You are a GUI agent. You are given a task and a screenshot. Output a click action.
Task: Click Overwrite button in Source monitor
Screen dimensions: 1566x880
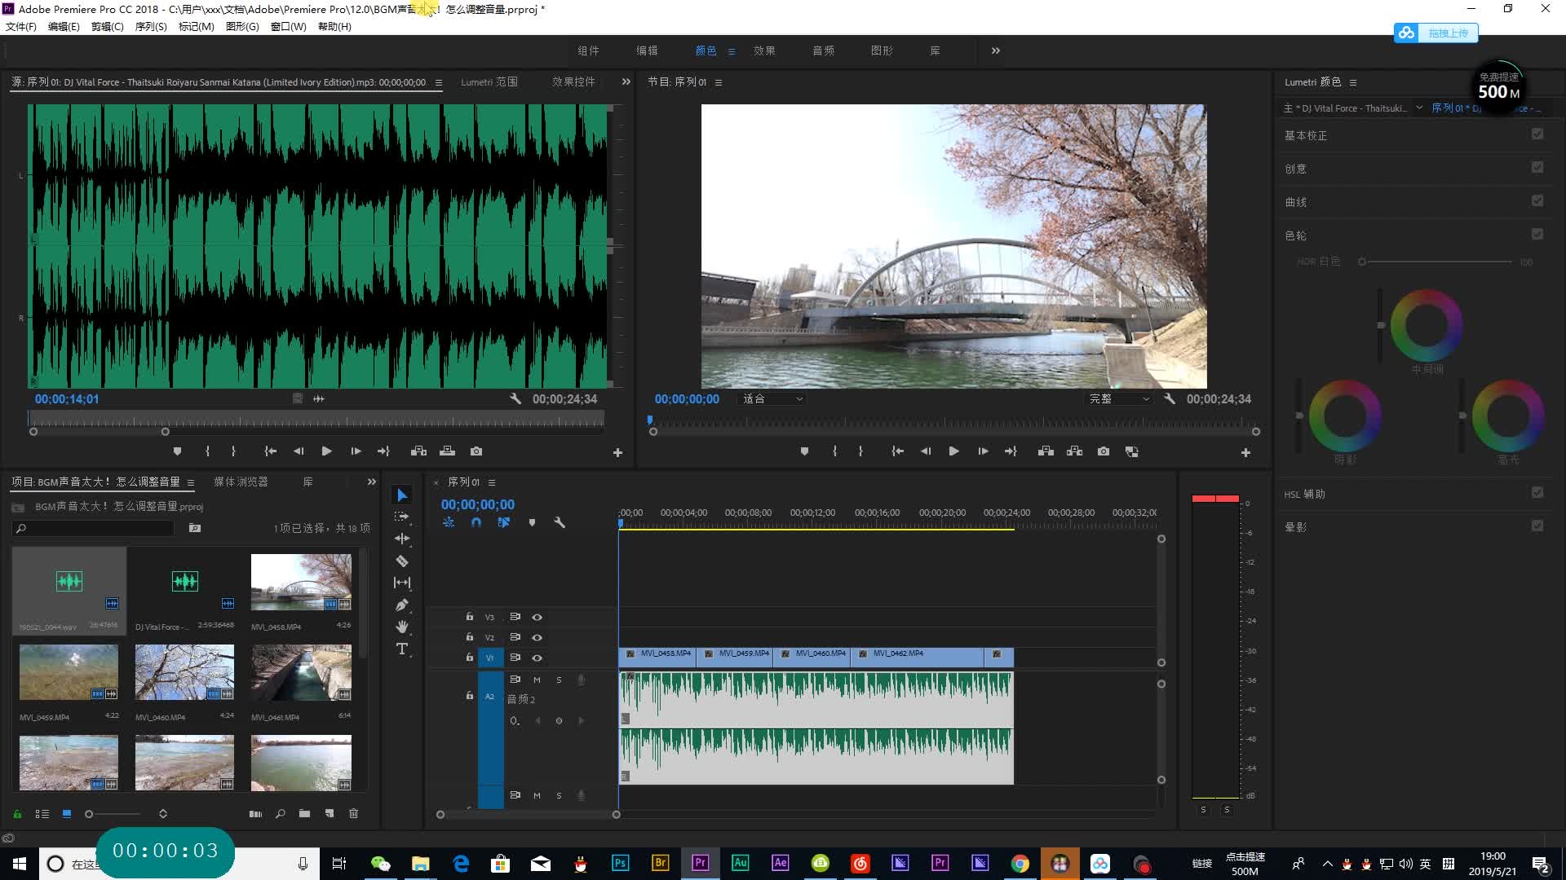(x=447, y=451)
